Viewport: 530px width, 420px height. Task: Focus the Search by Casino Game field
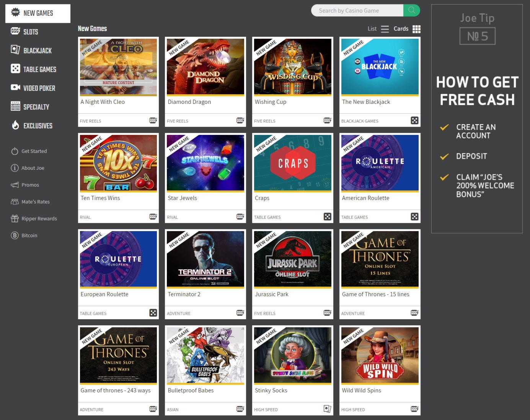(x=357, y=10)
